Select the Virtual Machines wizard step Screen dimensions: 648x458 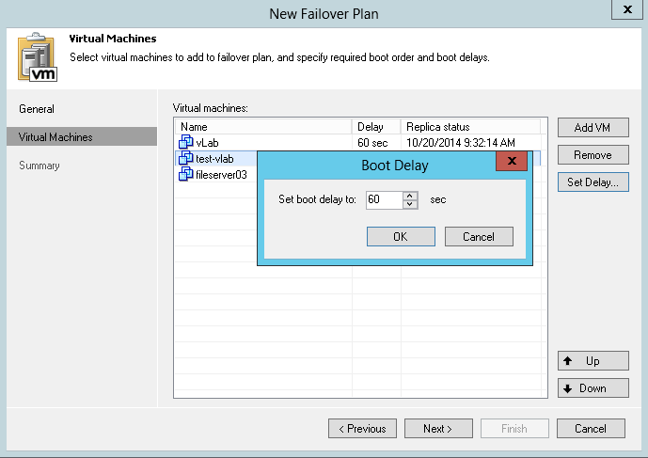[55, 137]
